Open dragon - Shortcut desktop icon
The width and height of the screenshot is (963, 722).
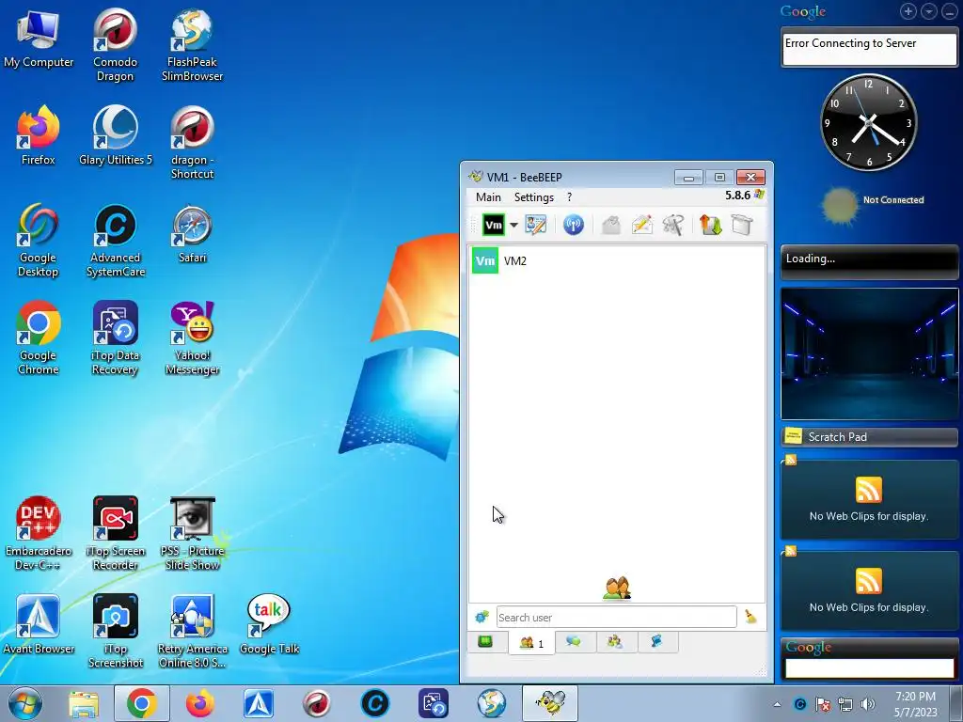tap(192, 143)
